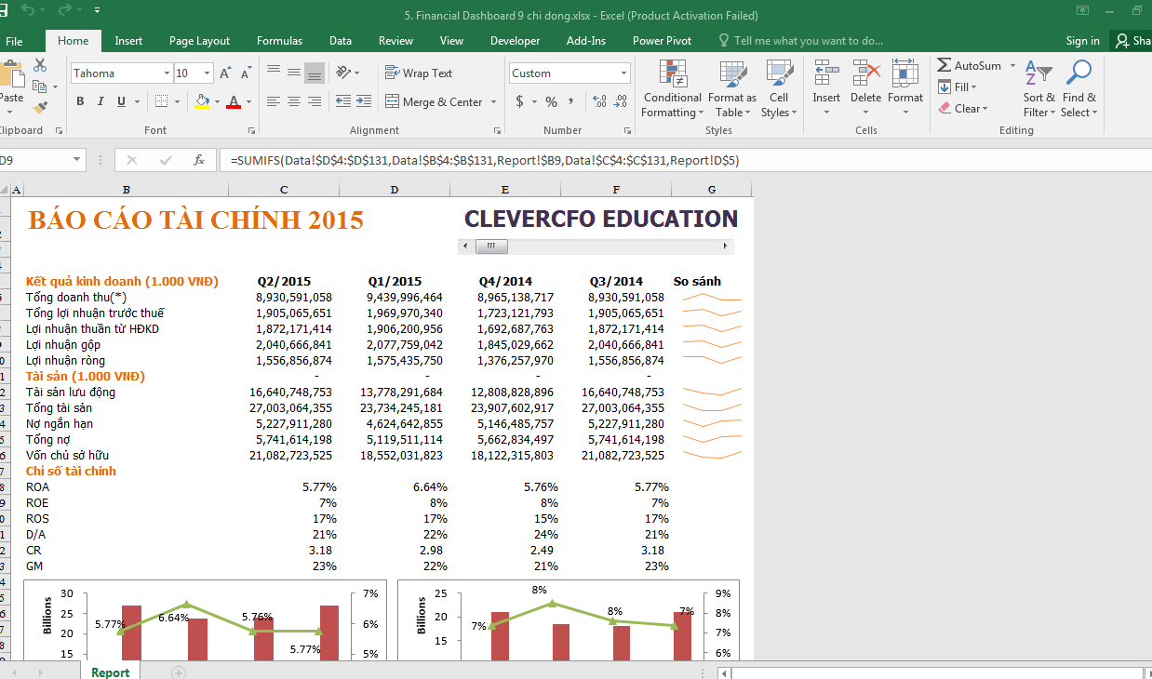
Task: Toggle Italic formatting
Action: coord(100,101)
